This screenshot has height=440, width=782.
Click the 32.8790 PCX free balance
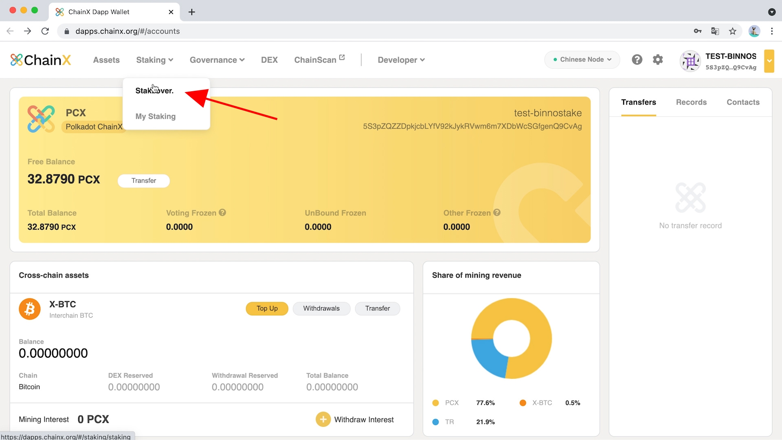click(64, 179)
